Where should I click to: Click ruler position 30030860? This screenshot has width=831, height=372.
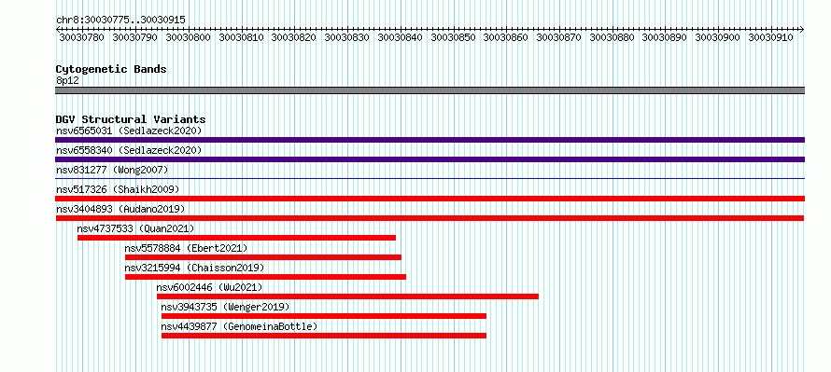pyautogui.click(x=506, y=37)
